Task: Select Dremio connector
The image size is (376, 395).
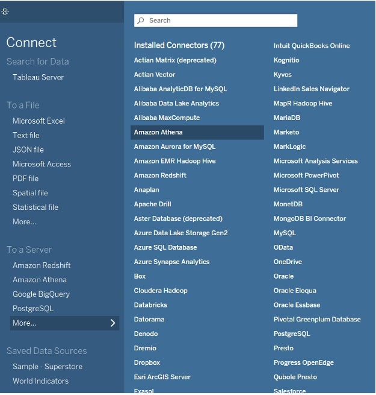Action: (145, 348)
